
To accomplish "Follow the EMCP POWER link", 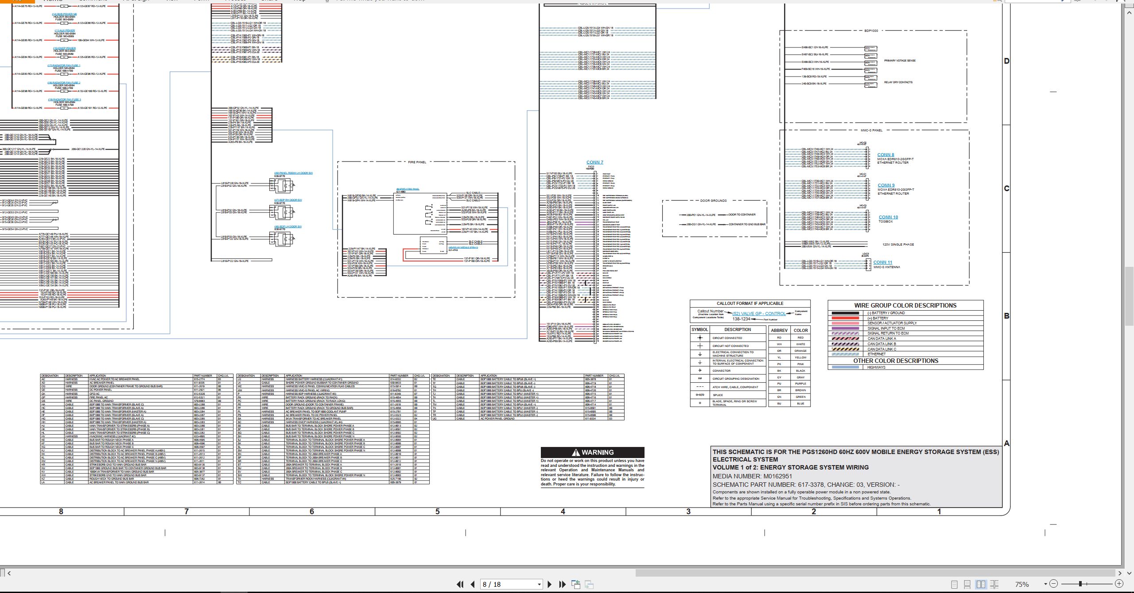I will click(64, 48).
